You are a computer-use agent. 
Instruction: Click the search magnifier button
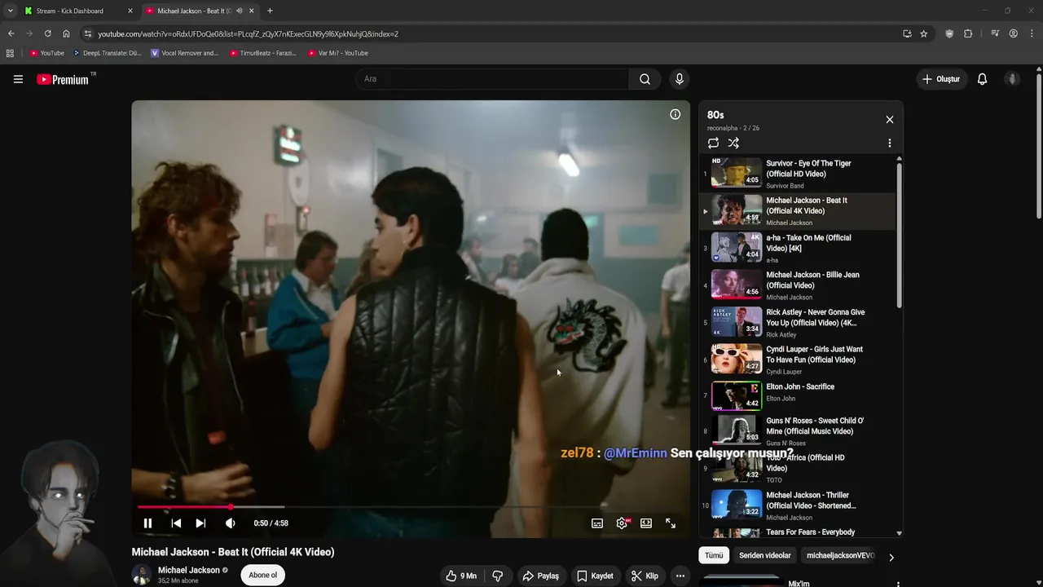[x=645, y=79]
